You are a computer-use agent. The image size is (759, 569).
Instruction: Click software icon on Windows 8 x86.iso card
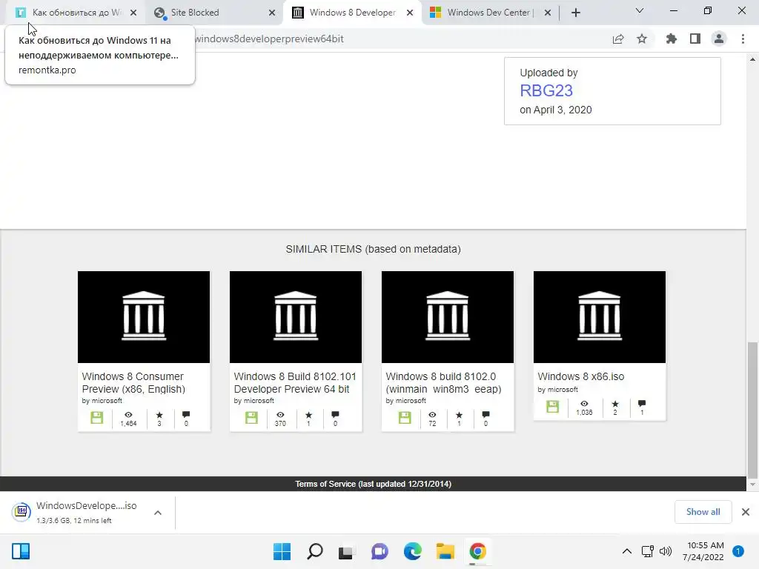click(552, 407)
